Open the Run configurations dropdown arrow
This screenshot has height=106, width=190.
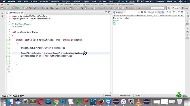[49, 8]
